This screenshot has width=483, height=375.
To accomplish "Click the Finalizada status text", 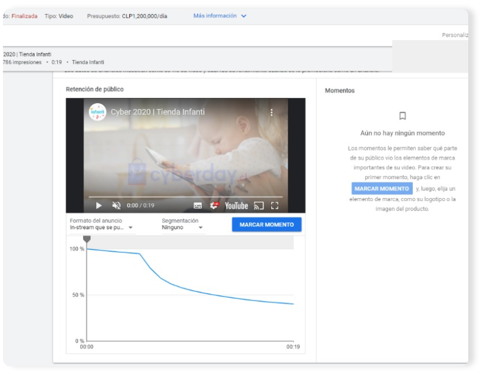I will pyautogui.click(x=24, y=16).
